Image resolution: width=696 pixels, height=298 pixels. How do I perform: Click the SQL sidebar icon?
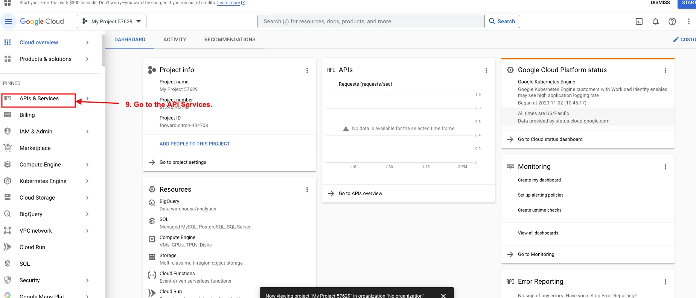click(8, 263)
